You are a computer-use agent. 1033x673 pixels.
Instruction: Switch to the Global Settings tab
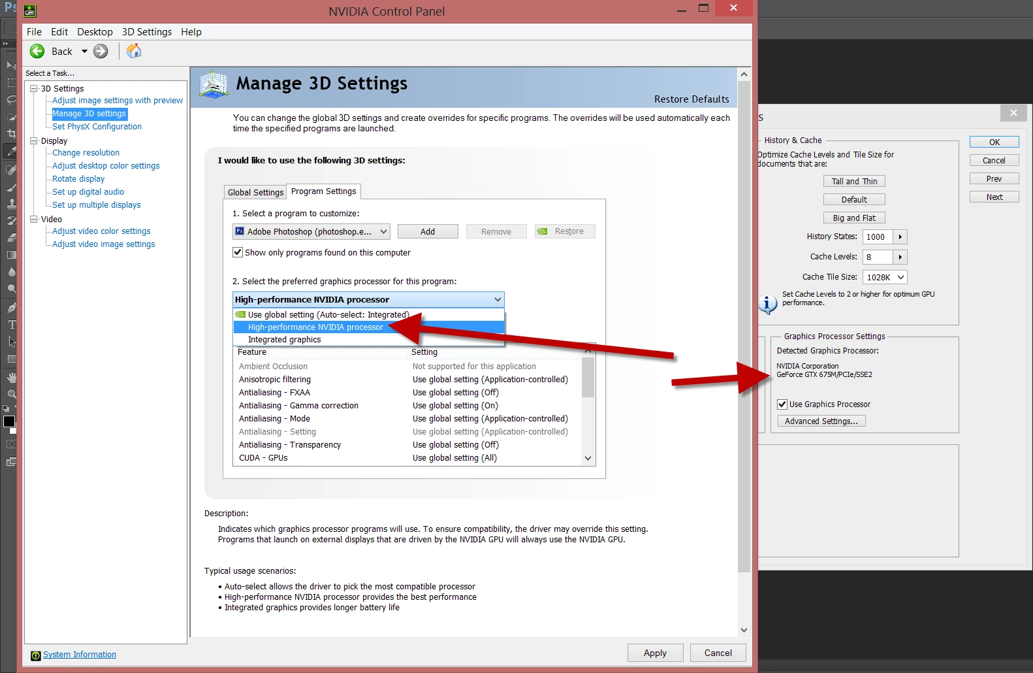255,192
